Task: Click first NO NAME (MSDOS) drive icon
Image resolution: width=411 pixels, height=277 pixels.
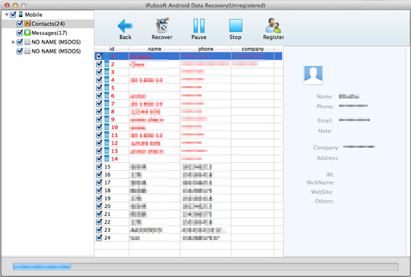Action: point(27,42)
